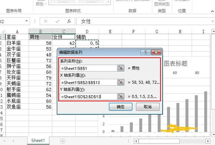
Task: Open the Name Box dropdown arrow
Action: click(27, 21)
